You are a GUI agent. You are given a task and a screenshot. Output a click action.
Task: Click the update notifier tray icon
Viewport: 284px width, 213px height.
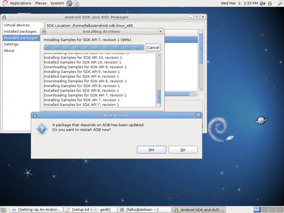click(270, 3)
